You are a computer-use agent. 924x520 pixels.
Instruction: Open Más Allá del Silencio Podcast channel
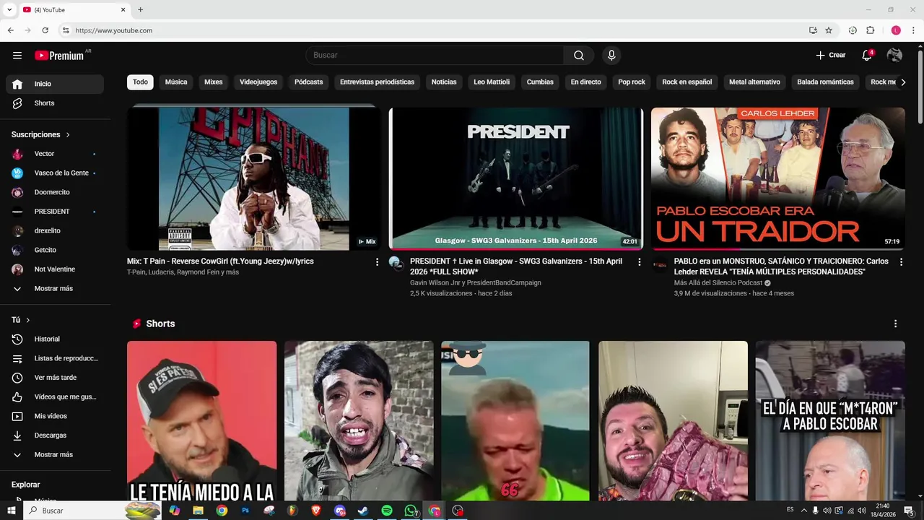coord(718,283)
